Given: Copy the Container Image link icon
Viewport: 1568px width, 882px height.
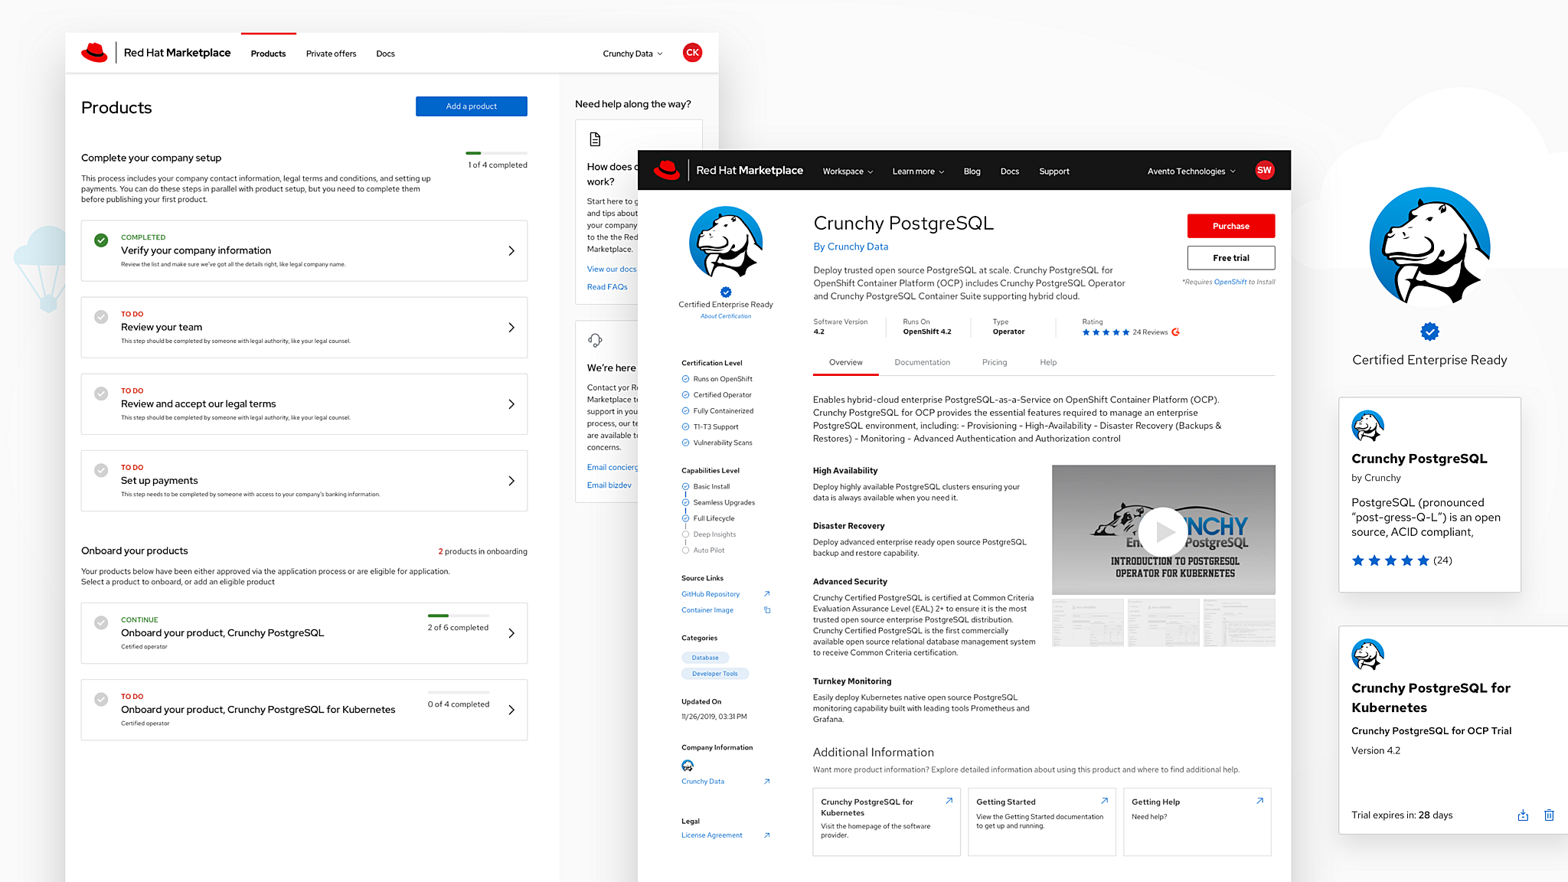Looking at the screenshot, I should (767, 610).
